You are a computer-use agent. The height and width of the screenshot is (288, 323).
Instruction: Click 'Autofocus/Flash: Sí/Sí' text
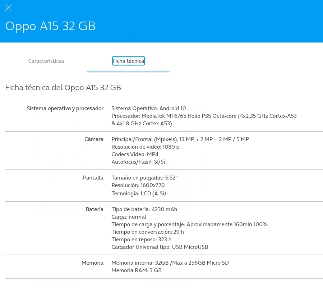click(138, 162)
